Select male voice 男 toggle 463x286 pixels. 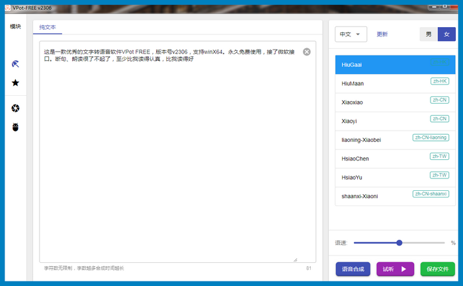click(x=429, y=34)
